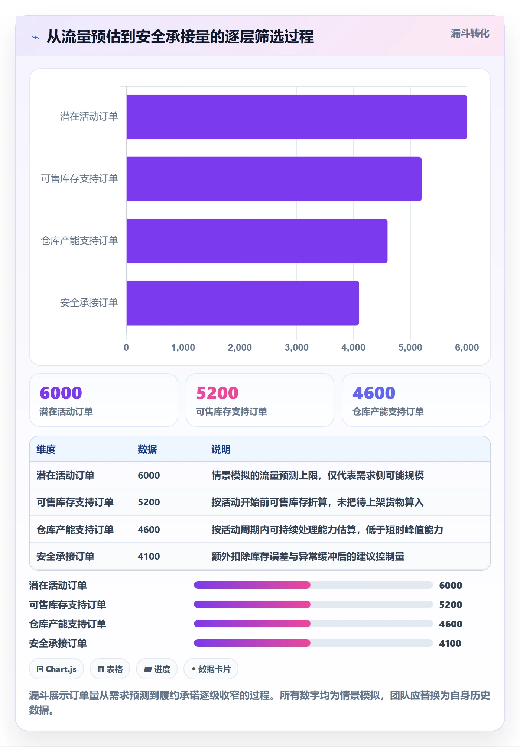Click the Chart.js tag chip
The width and height of the screenshot is (520, 747).
click(x=56, y=669)
